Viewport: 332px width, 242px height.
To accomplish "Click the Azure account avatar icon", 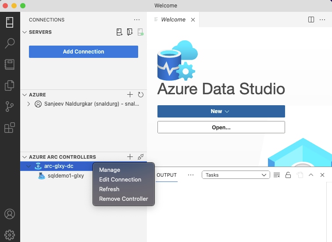I will tap(38, 104).
